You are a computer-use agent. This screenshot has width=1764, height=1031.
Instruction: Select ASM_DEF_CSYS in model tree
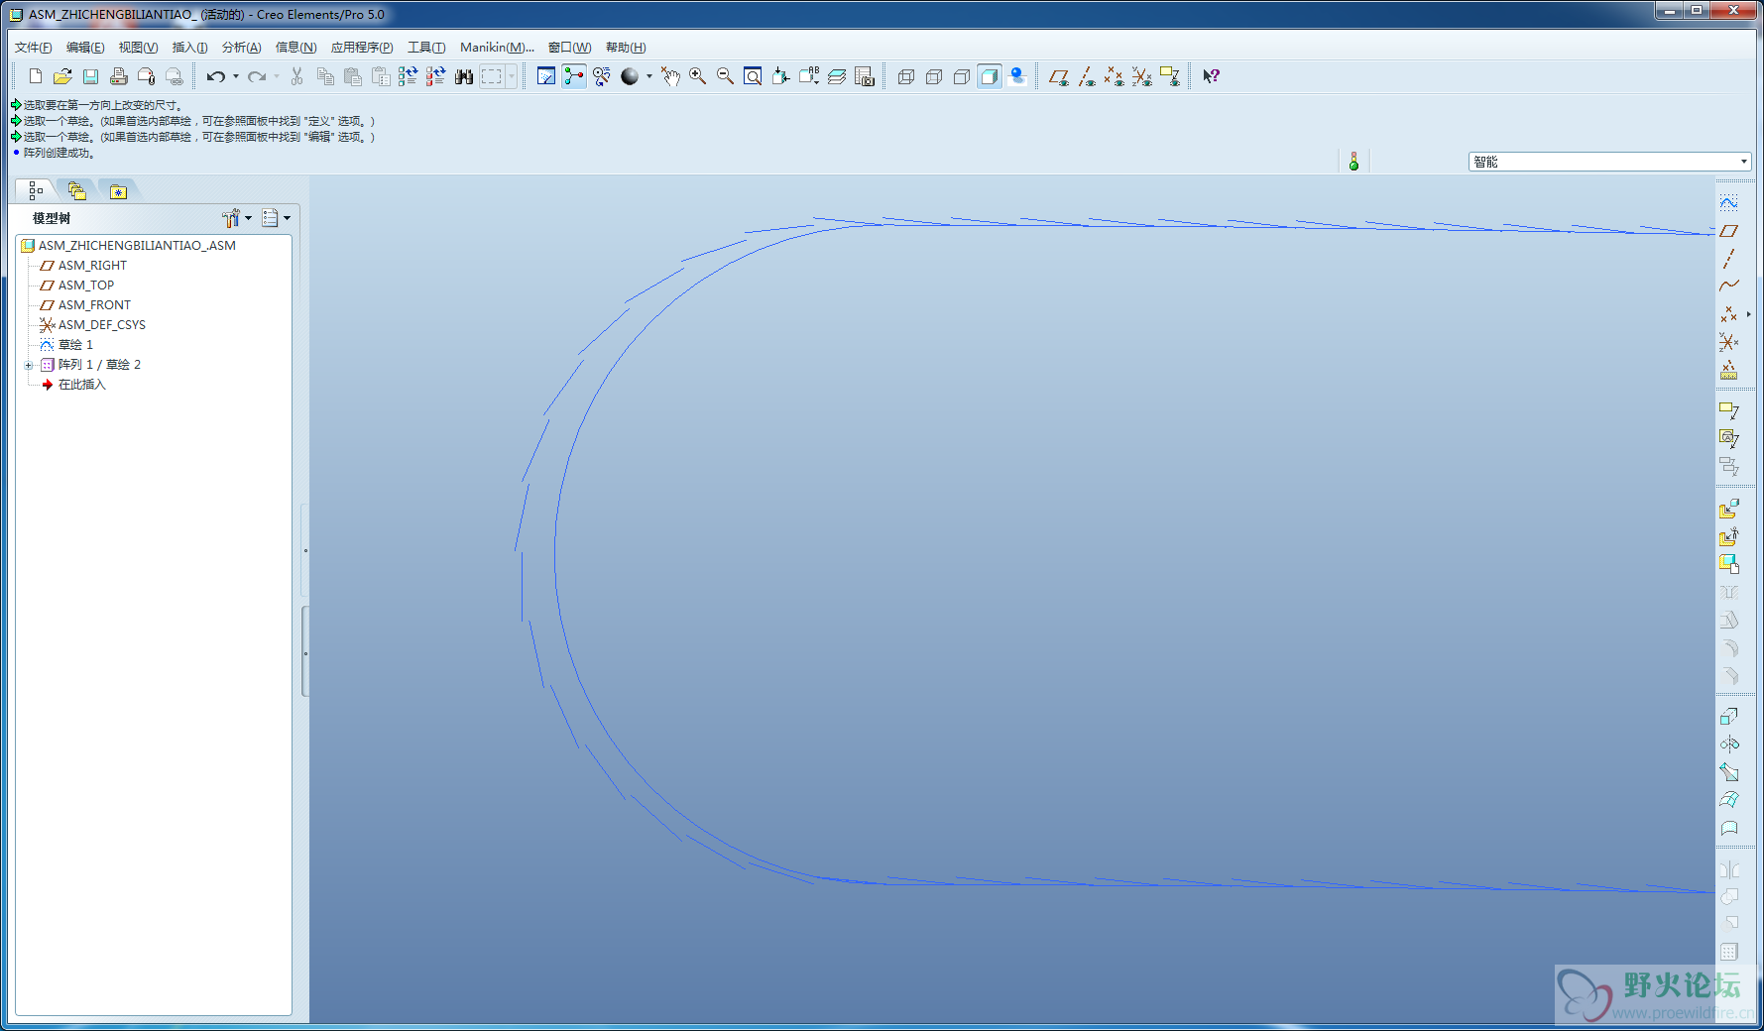101,325
